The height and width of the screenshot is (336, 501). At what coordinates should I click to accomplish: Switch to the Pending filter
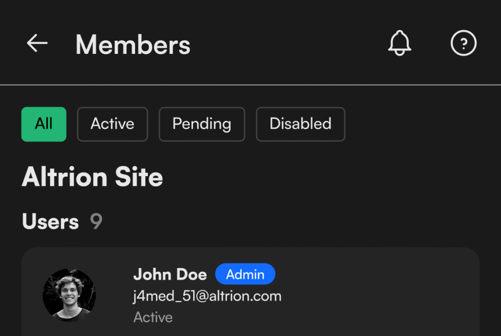(x=202, y=124)
